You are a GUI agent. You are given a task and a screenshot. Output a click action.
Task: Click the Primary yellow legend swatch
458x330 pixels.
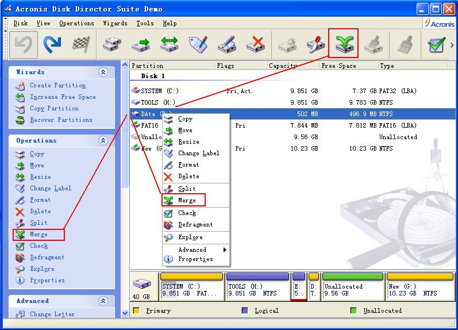[x=136, y=310]
